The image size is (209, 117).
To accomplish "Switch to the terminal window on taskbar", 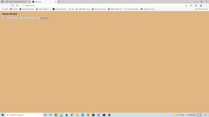I will tap(104, 115).
